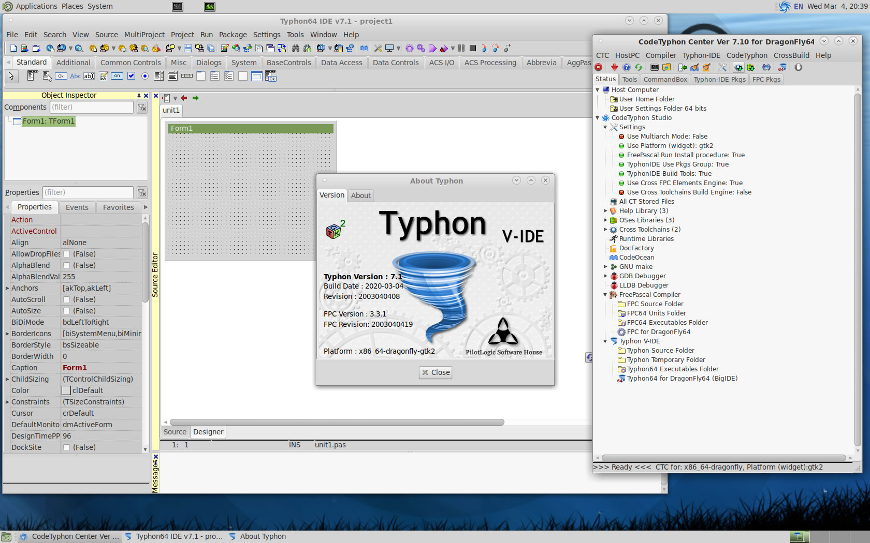Select the TButton 'Ok' component in palette

pos(61,76)
